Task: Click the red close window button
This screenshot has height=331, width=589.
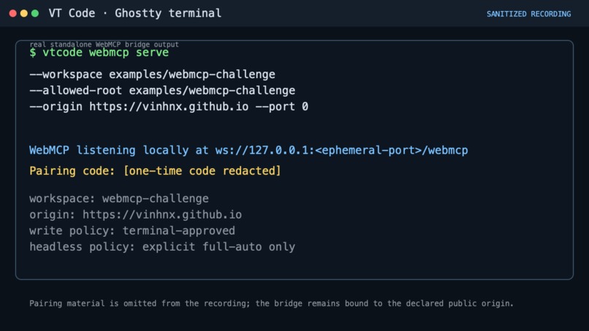Action: [x=12, y=14]
